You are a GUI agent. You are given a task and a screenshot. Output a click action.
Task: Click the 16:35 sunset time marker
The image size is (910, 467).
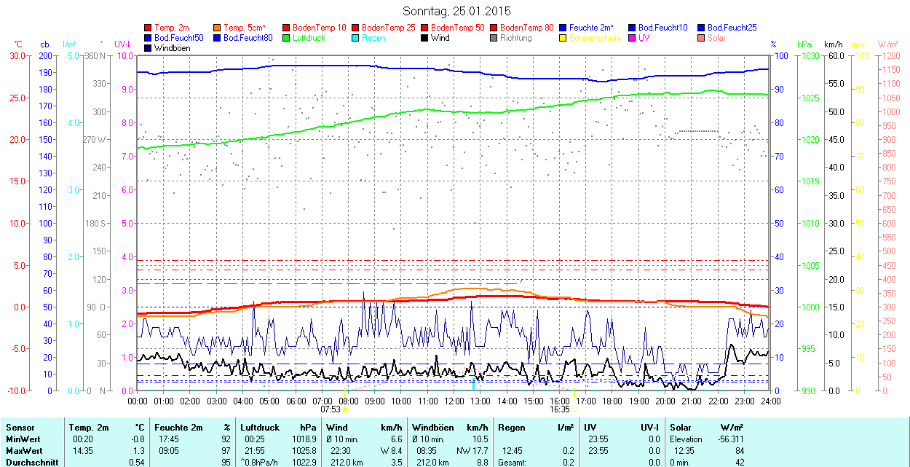coord(559,409)
